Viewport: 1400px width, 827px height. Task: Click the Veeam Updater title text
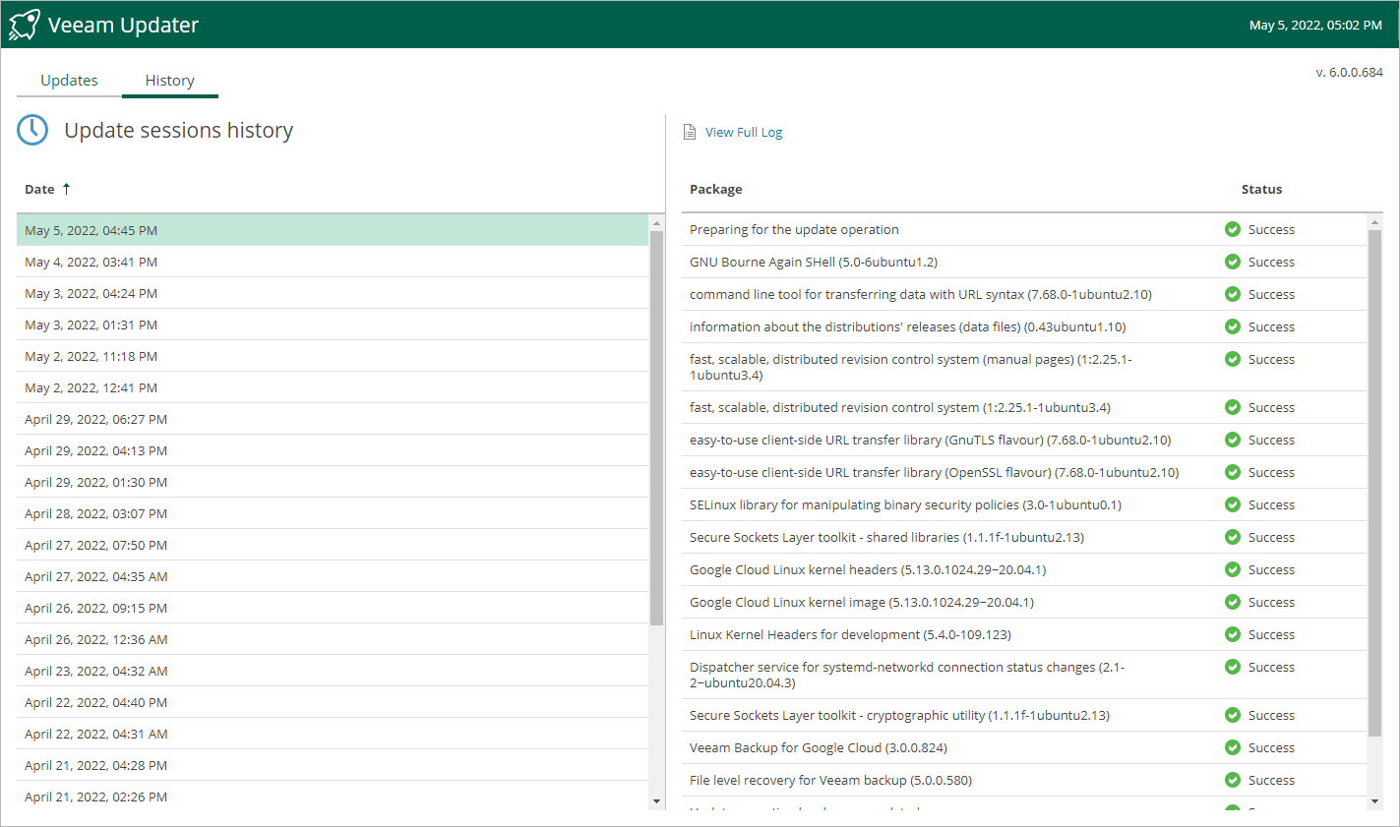tap(123, 25)
